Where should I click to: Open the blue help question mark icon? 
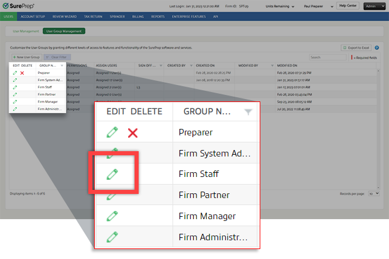coord(377,47)
